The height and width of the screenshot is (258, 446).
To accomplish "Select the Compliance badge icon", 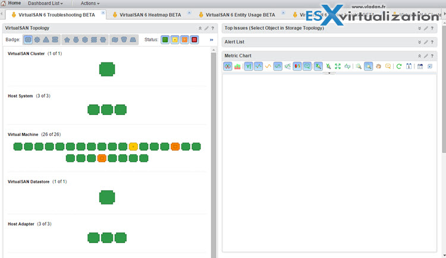I will [x=103, y=40].
